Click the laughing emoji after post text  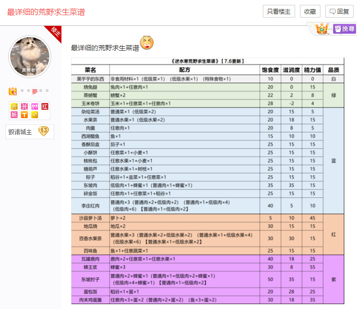[x=147, y=43]
